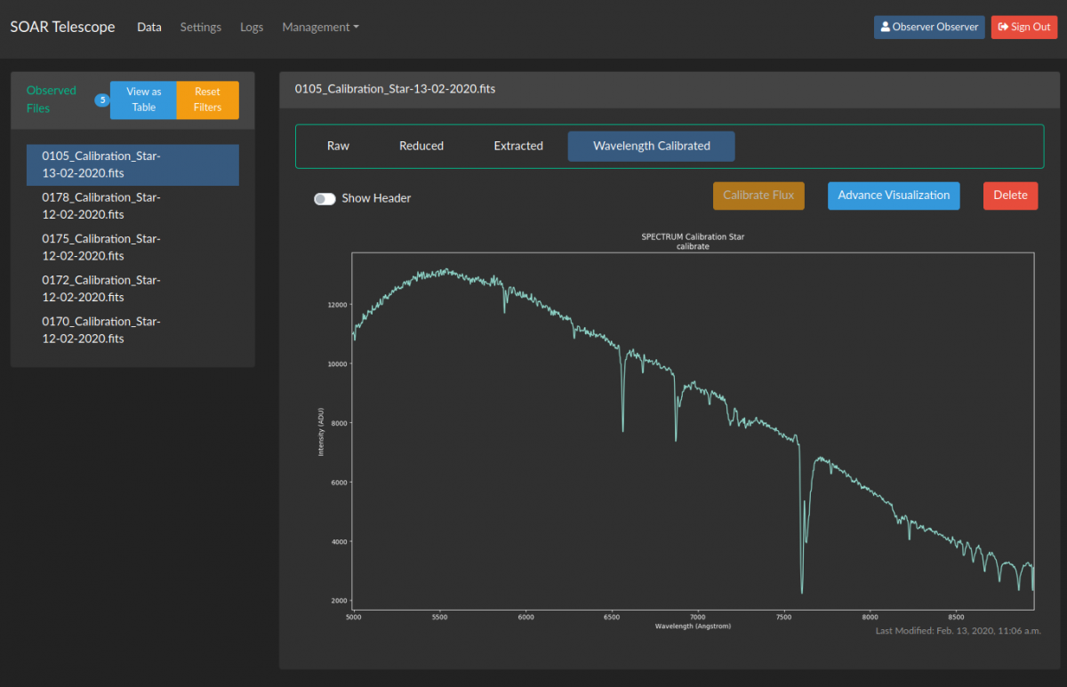The height and width of the screenshot is (687, 1067).
Task: Click the Observed Files heading
Action: 52,100
